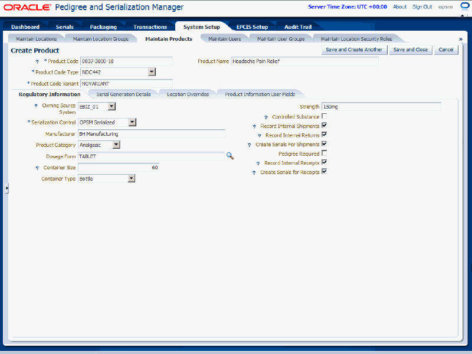The width and height of the screenshot is (472, 354).
Task: Click the Cancel button
Action: click(446, 50)
